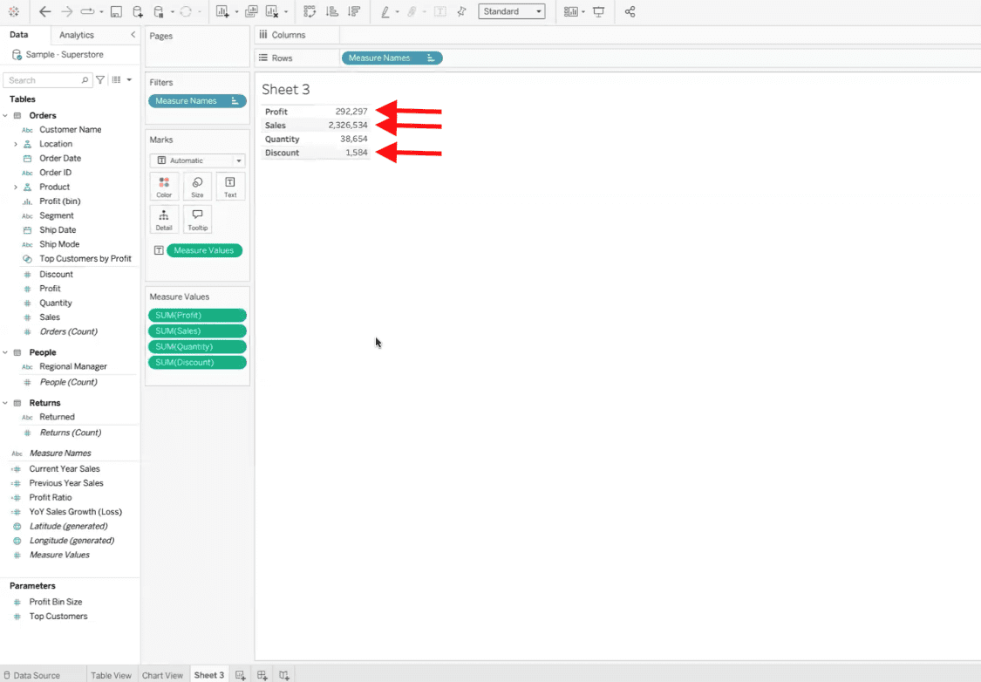The height and width of the screenshot is (682, 981).
Task: Expand the Product field under Orders
Action: tap(15, 187)
